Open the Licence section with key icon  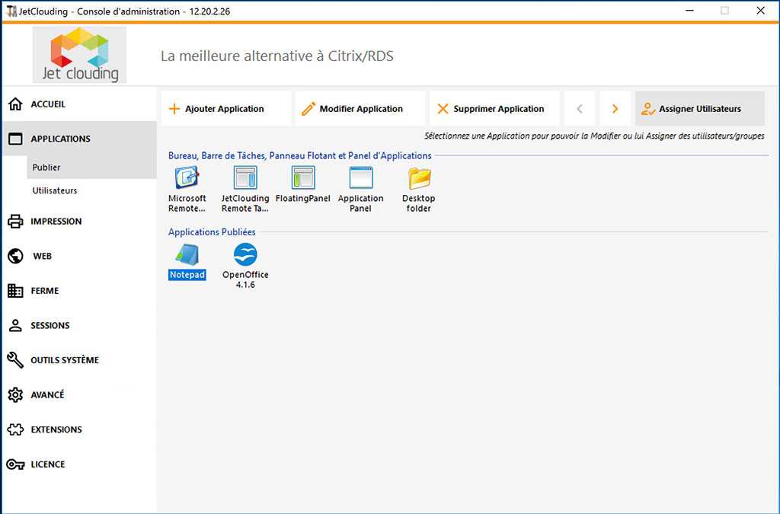[47, 465]
